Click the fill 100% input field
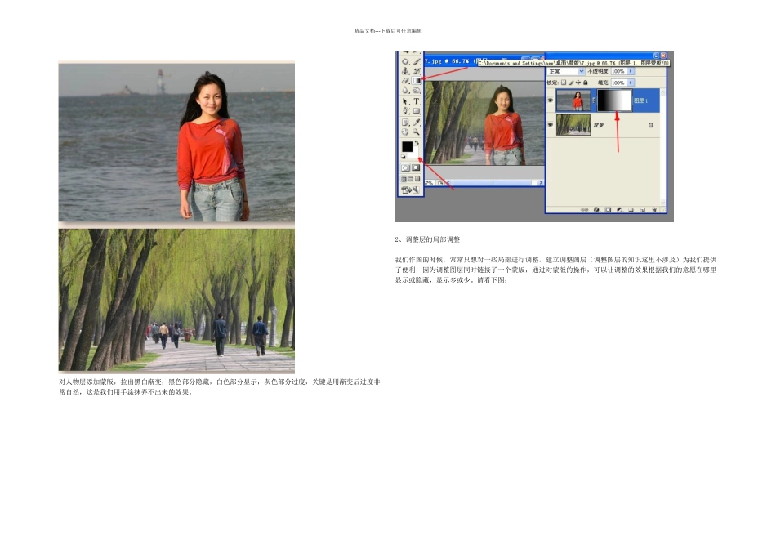Screen dimensions: 776x549 619,83
